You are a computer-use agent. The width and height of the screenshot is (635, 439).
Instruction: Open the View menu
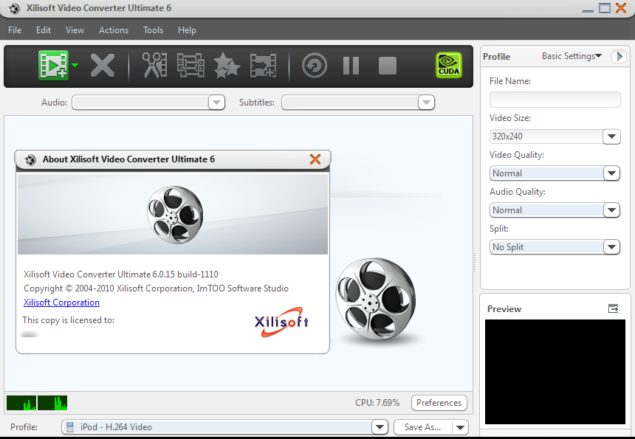(75, 30)
